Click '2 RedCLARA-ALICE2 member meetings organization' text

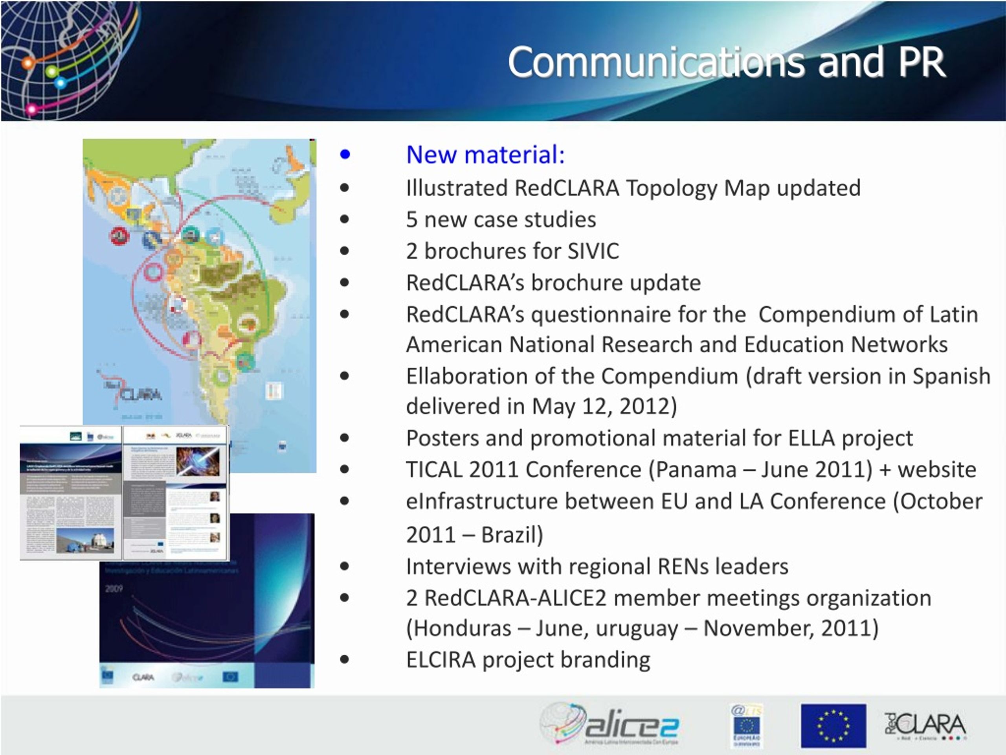pos(668,598)
